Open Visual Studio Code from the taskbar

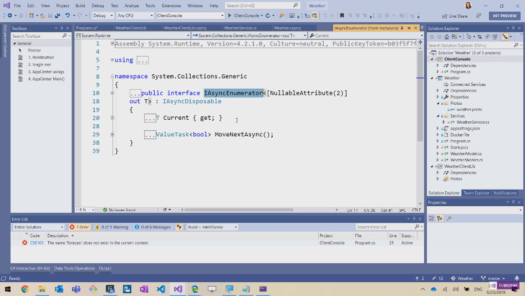161,289
